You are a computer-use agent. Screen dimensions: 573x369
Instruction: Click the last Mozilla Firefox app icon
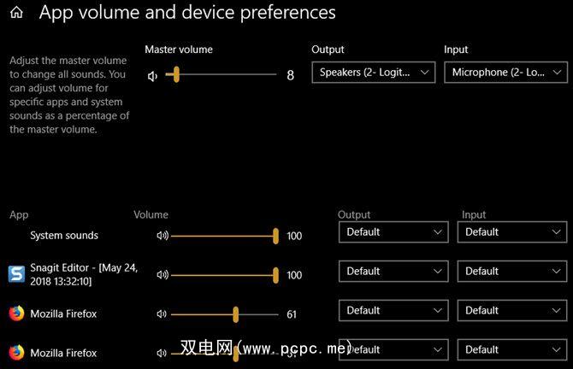tap(16, 352)
